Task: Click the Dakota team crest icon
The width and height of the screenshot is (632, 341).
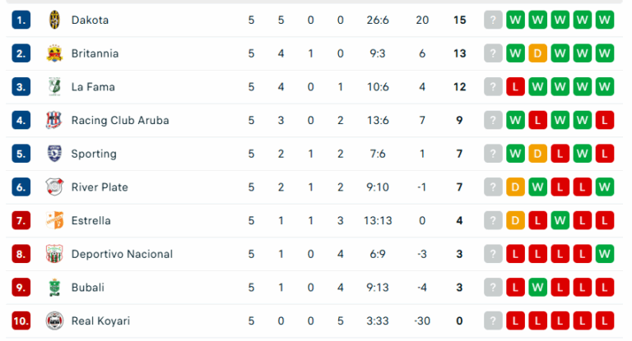Action: point(54,20)
